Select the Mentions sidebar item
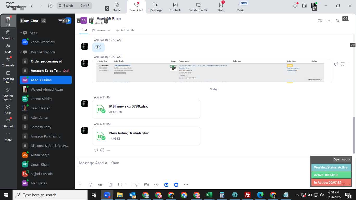This screenshot has width=356, height=200. pos(8,35)
